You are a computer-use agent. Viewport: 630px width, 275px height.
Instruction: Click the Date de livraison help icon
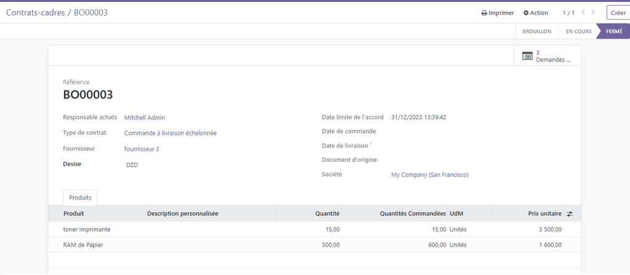click(x=370, y=145)
